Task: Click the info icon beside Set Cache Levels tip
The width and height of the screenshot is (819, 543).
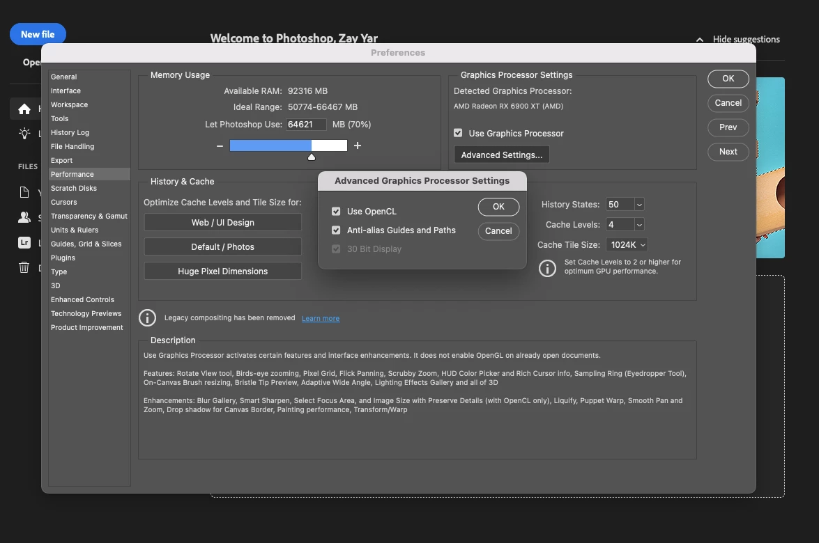Action: tap(547, 268)
